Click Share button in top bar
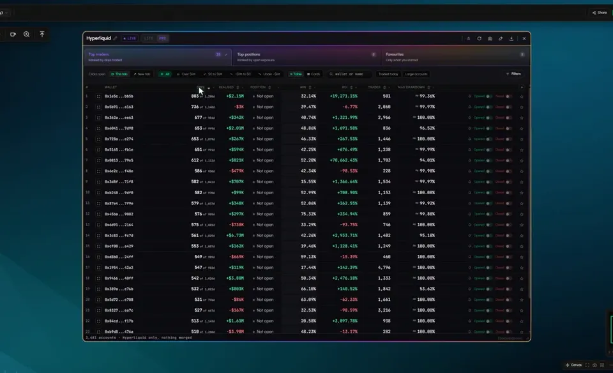613x373 pixels. [x=600, y=13]
